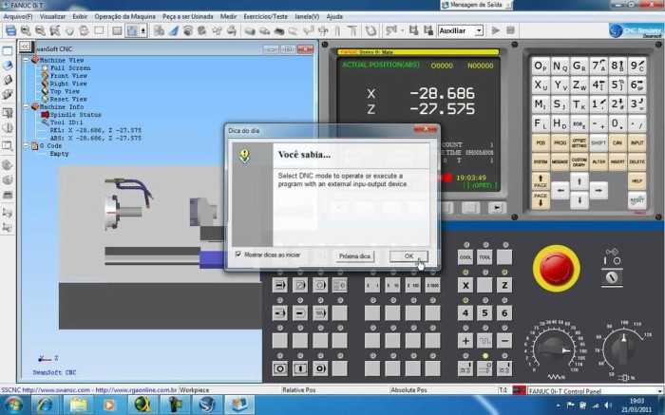This screenshot has height=415, width=665.
Task: Select Full Screen in the tree
Action: [70, 67]
